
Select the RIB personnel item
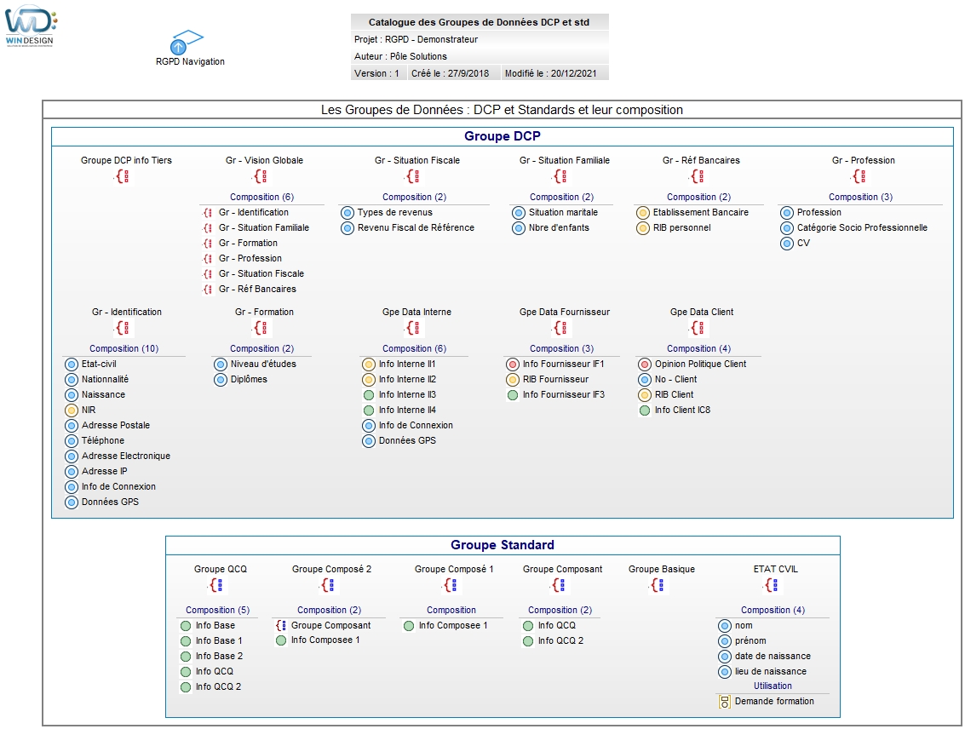click(682, 227)
